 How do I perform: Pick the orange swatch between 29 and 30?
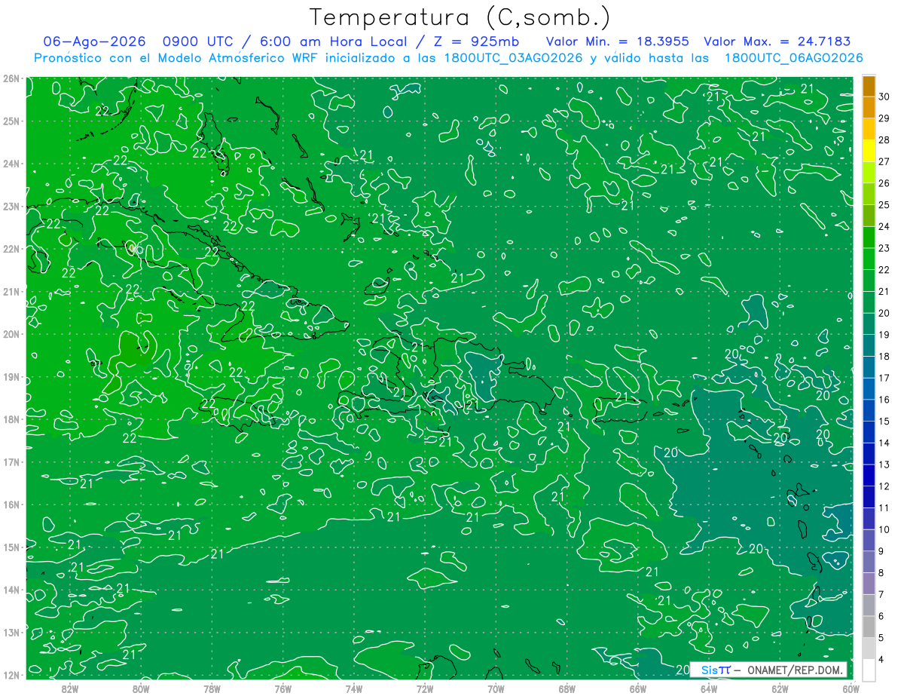[869, 108]
